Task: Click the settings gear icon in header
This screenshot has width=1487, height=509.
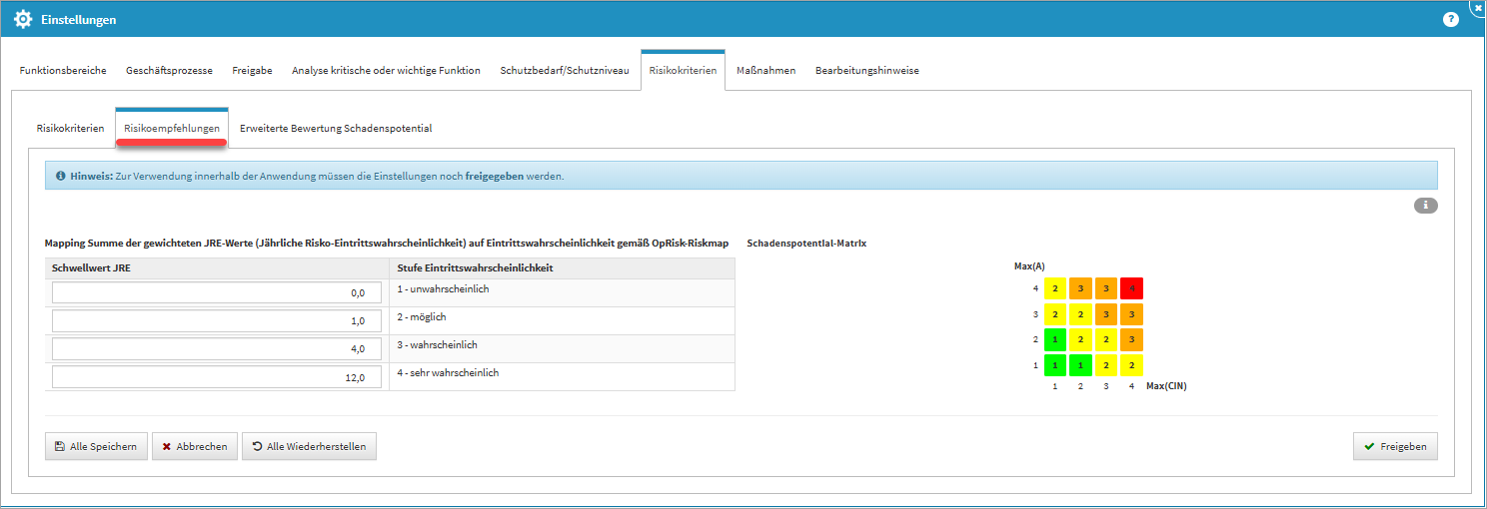Action: (x=22, y=19)
